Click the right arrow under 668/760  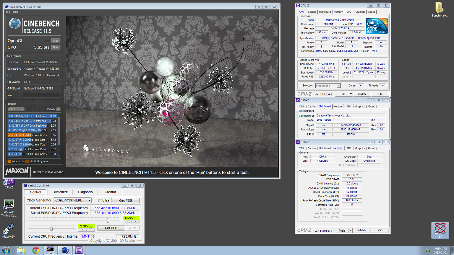coord(135,222)
